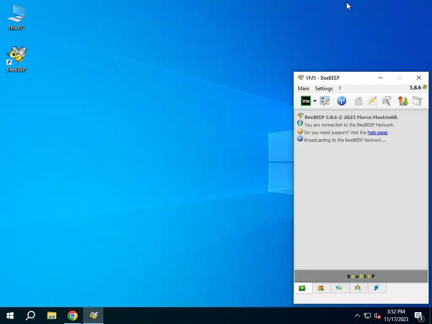432x324 pixels.
Task: Click the BeeBEEP bee taskbar button
Action: [x=93, y=316]
